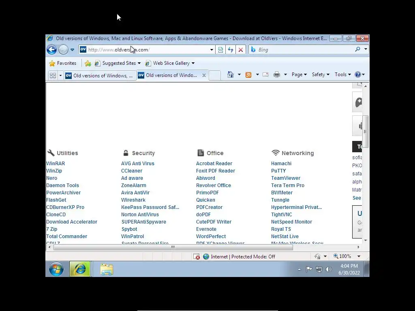Open the PuTTY link
Image resolution: width=415 pixels, height=311 pixels.
pyautogui.click(x=278, y=171)
